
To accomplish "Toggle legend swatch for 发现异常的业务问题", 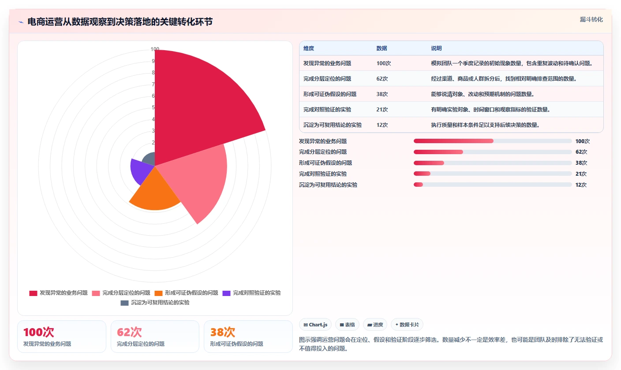I will 33,293.
